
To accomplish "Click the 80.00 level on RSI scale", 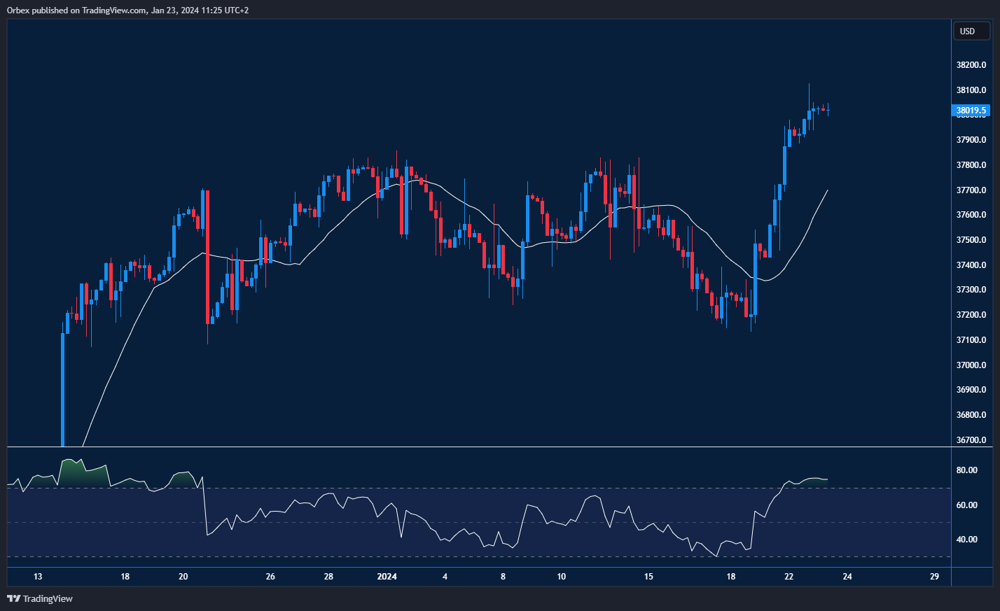I will pyautogui.click(x=966, y=470).
